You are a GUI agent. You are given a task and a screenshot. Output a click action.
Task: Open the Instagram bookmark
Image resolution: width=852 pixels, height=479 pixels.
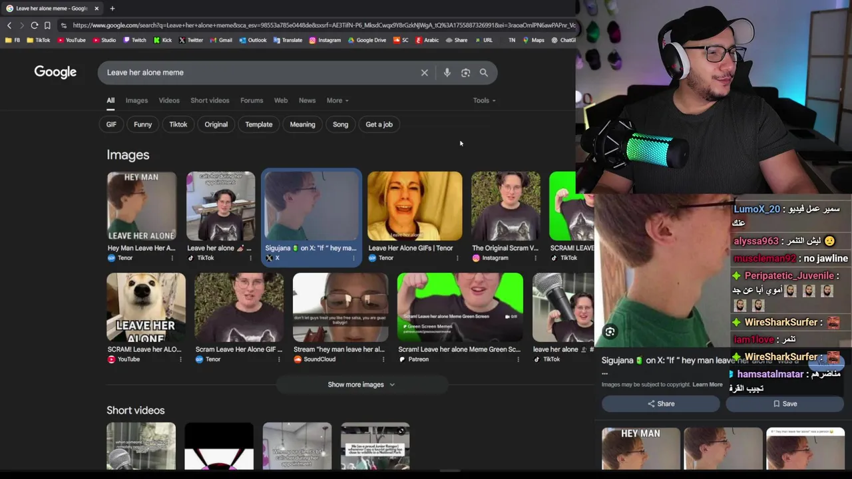(325, 40)
